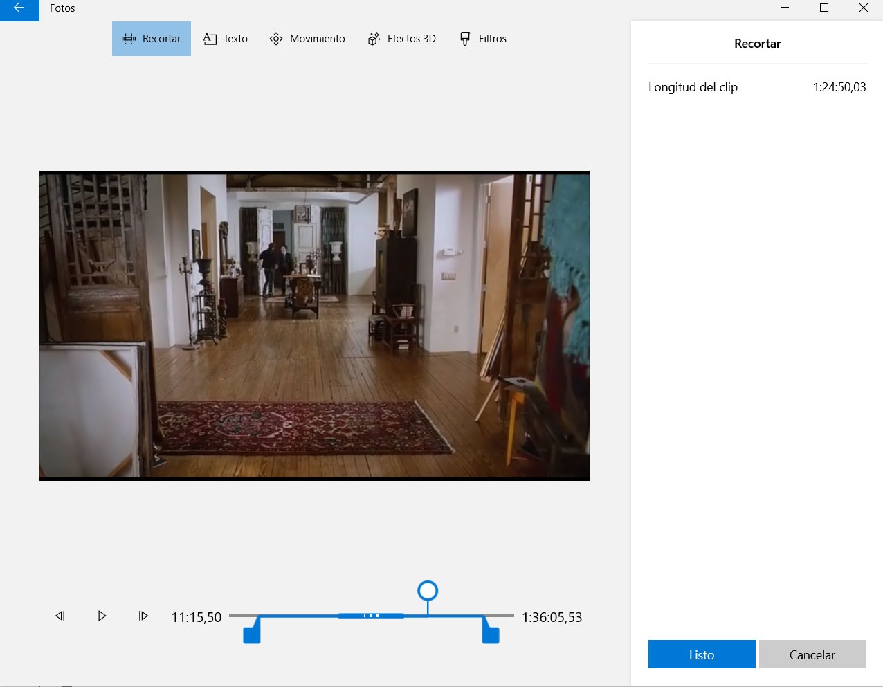The image size is (883, 687).
Task: Step back one frame
Action: pyautogui.click(x=60, y=616)
